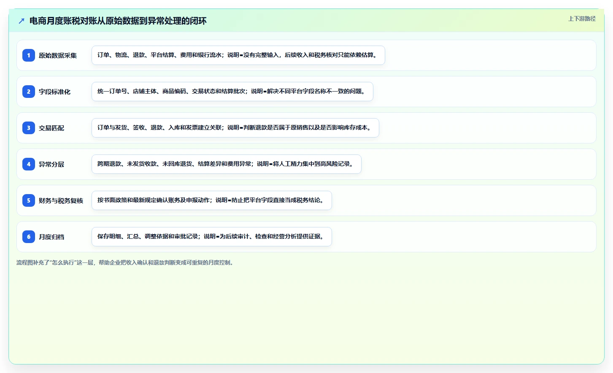Screen dimensions: 613x373
Task: Select the 字段标准化 step label
Action: coord(54,92)
